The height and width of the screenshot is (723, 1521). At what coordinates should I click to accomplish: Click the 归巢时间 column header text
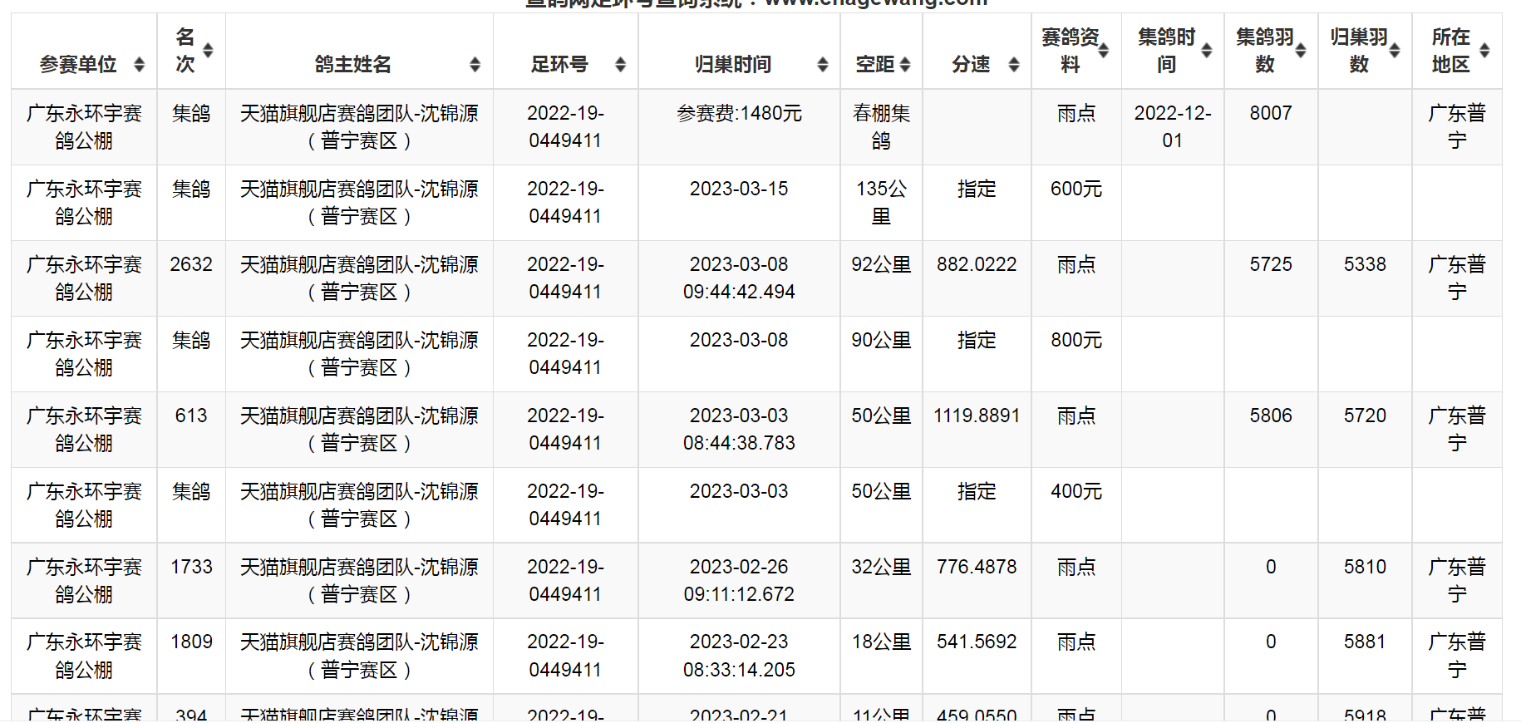coord(732,64)
